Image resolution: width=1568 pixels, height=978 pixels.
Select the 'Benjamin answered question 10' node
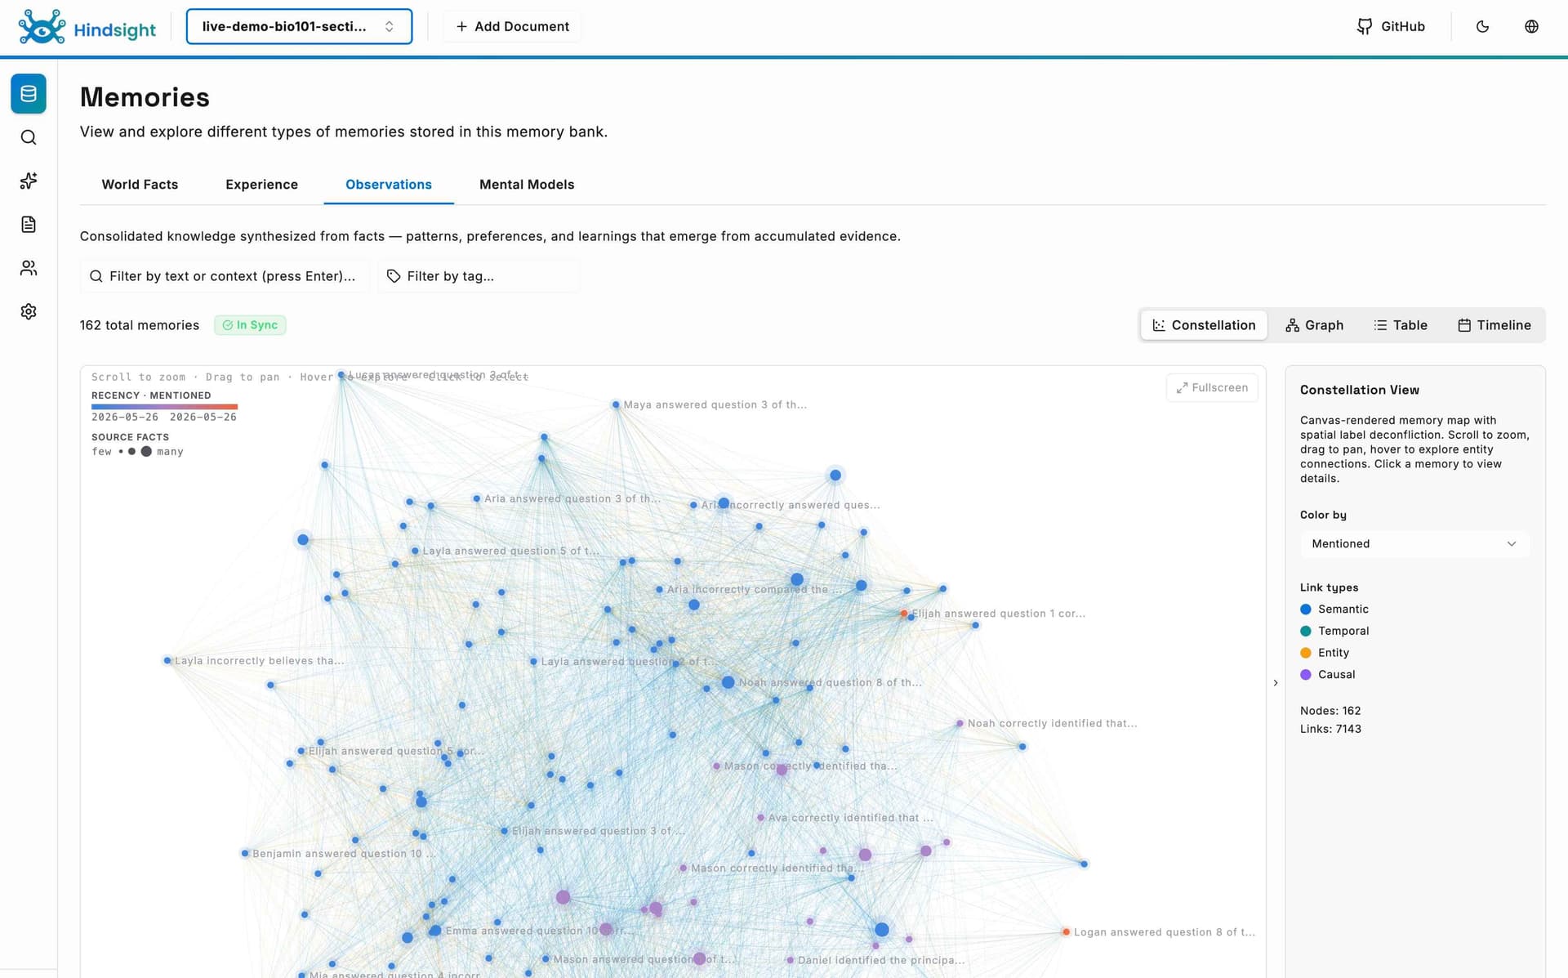click(244, 854)
